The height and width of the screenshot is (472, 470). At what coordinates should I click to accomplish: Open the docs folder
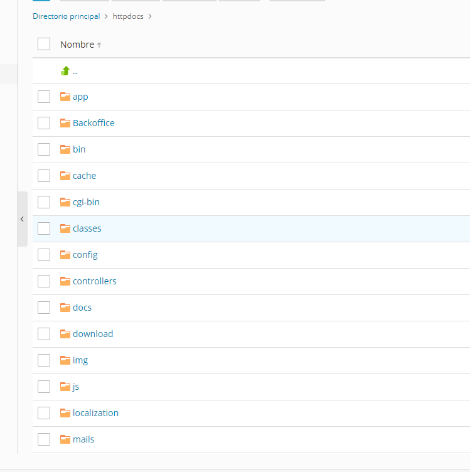tap(82, 308)
